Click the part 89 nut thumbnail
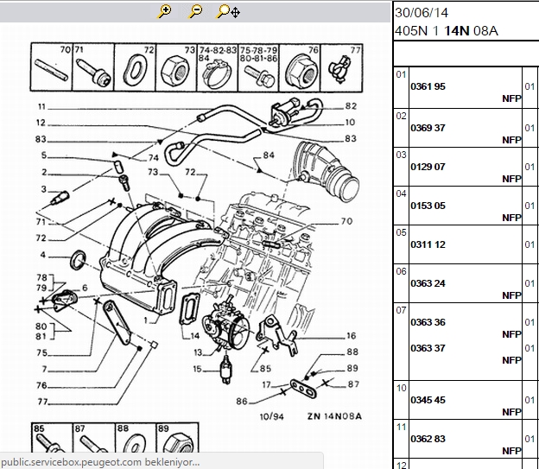 (178, 438)
